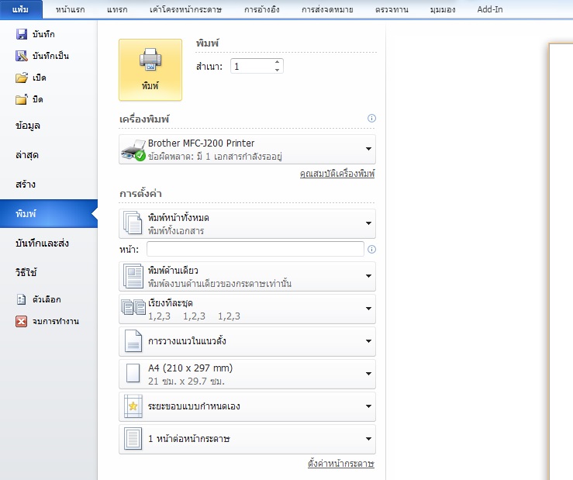
Task: Click the pages (หน้า) input field
Action: [x=255, y=249]
